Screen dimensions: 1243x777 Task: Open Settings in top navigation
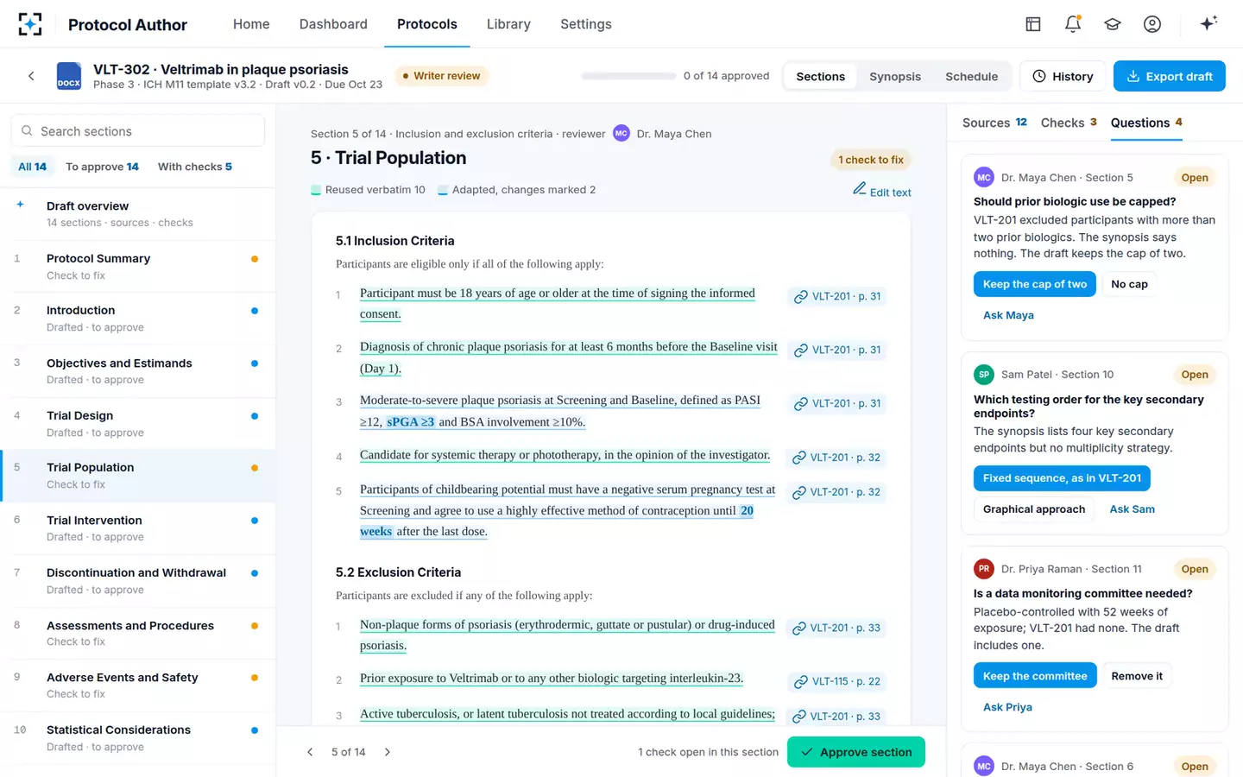(586, 24)
